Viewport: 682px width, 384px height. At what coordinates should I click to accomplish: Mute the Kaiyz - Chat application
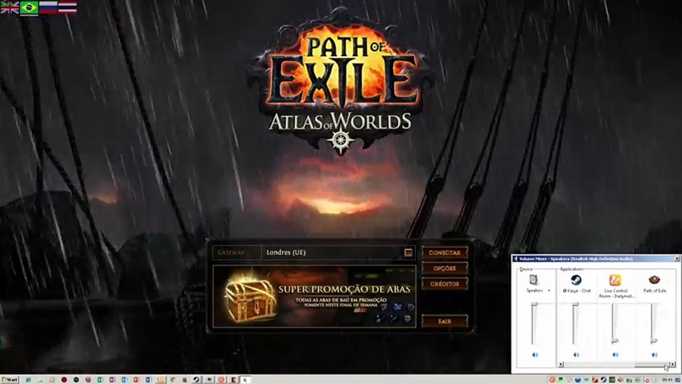[x=576, y=355]
